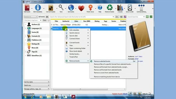
Task: Choose Convert books in context menu
Action: (78, 43)
